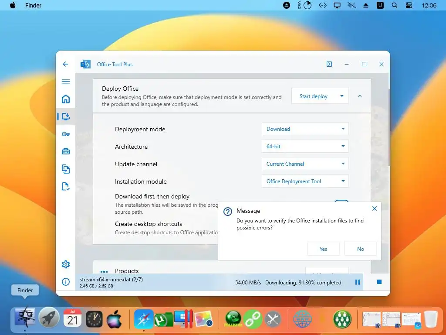Open Calendar showing 21 in Dock

(72, 318)
